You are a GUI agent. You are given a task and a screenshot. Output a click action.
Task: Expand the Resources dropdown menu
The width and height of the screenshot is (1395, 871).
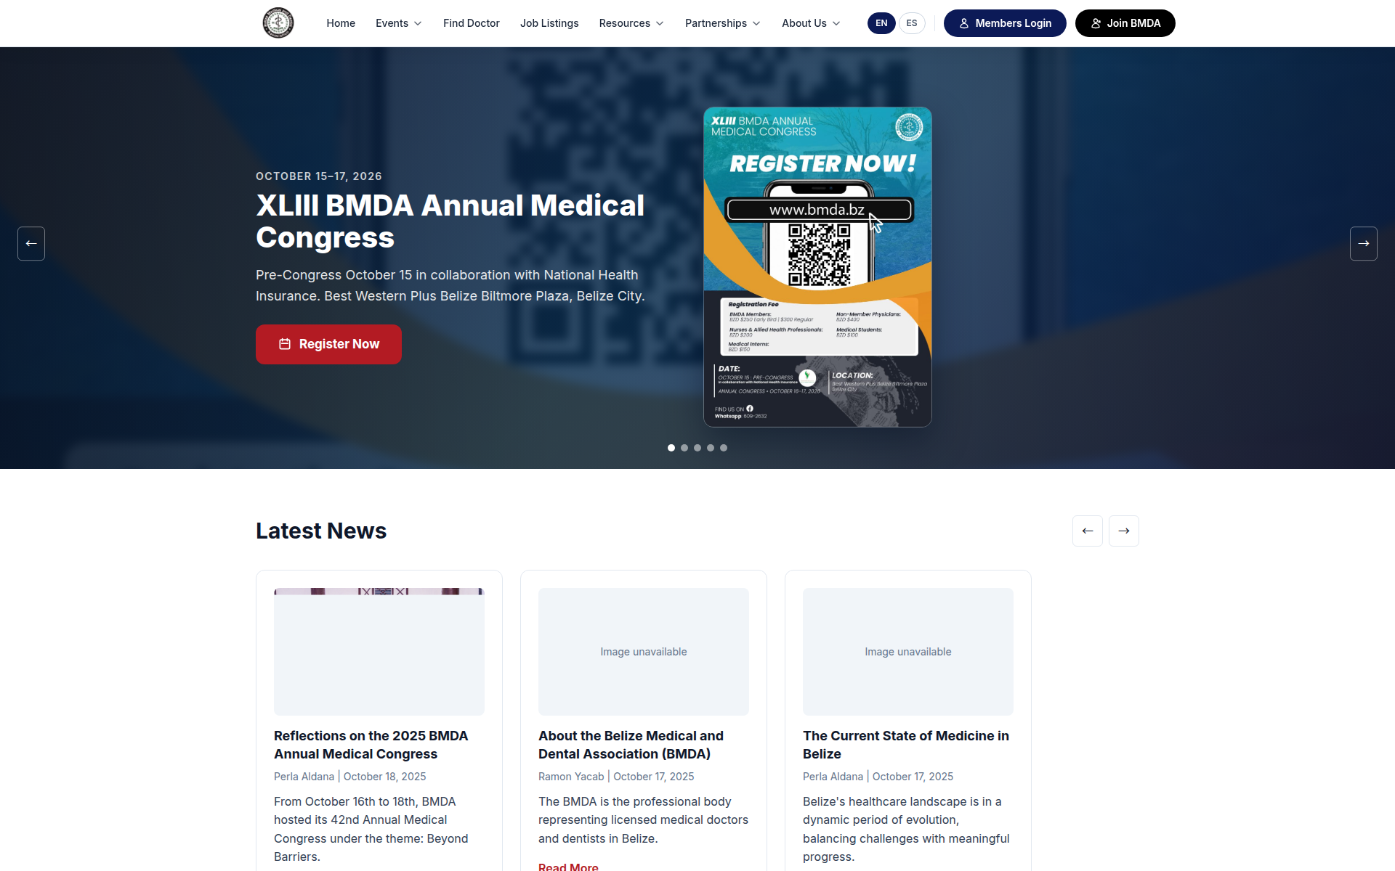click(x=631, y=23)
